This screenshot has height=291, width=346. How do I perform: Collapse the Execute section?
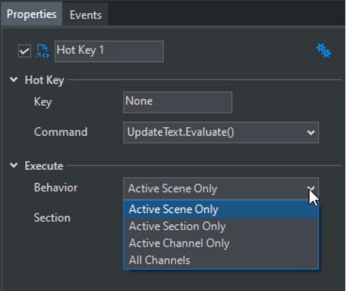point(14,166)
